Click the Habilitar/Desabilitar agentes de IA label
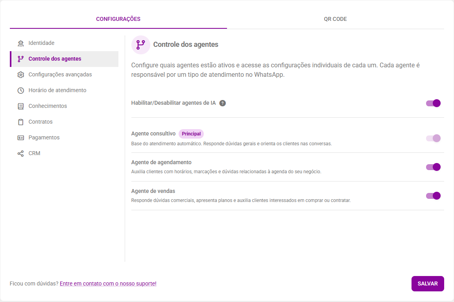Image resolution: width=454 pixels, height=302 pixels. click(173, 103)
